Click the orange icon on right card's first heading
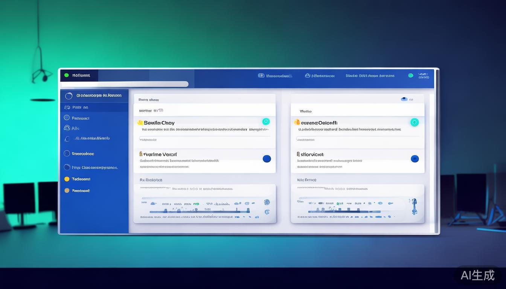This screenshot has height=289, width=506. [x=297, y=122]
